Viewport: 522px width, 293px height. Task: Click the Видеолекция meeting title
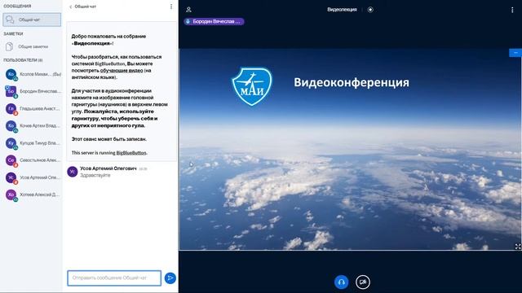coord(342,10)
